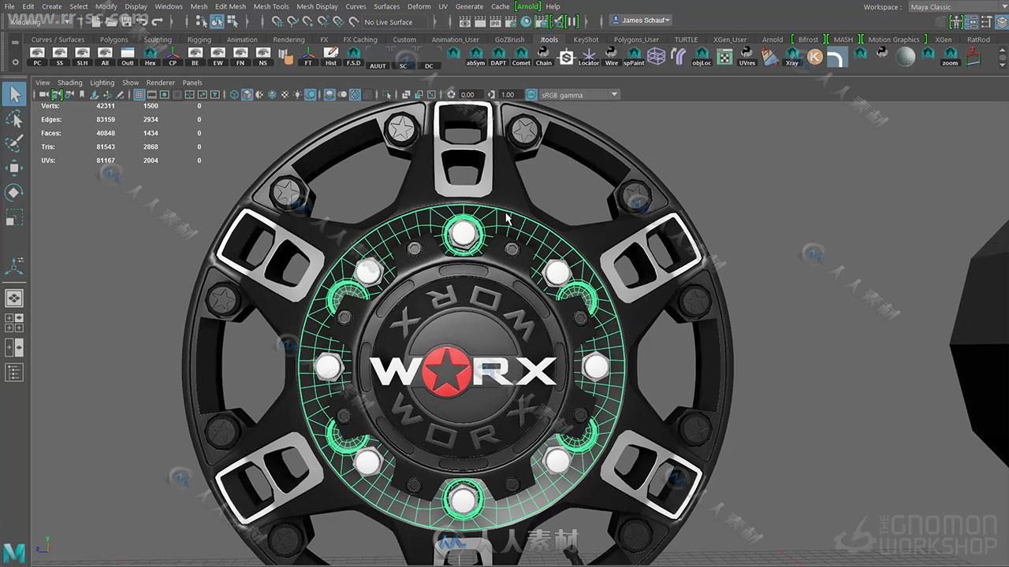Switch to the KeyShot shelf tab
Viewport: 1009px width, 567px height.
[586, 39]
